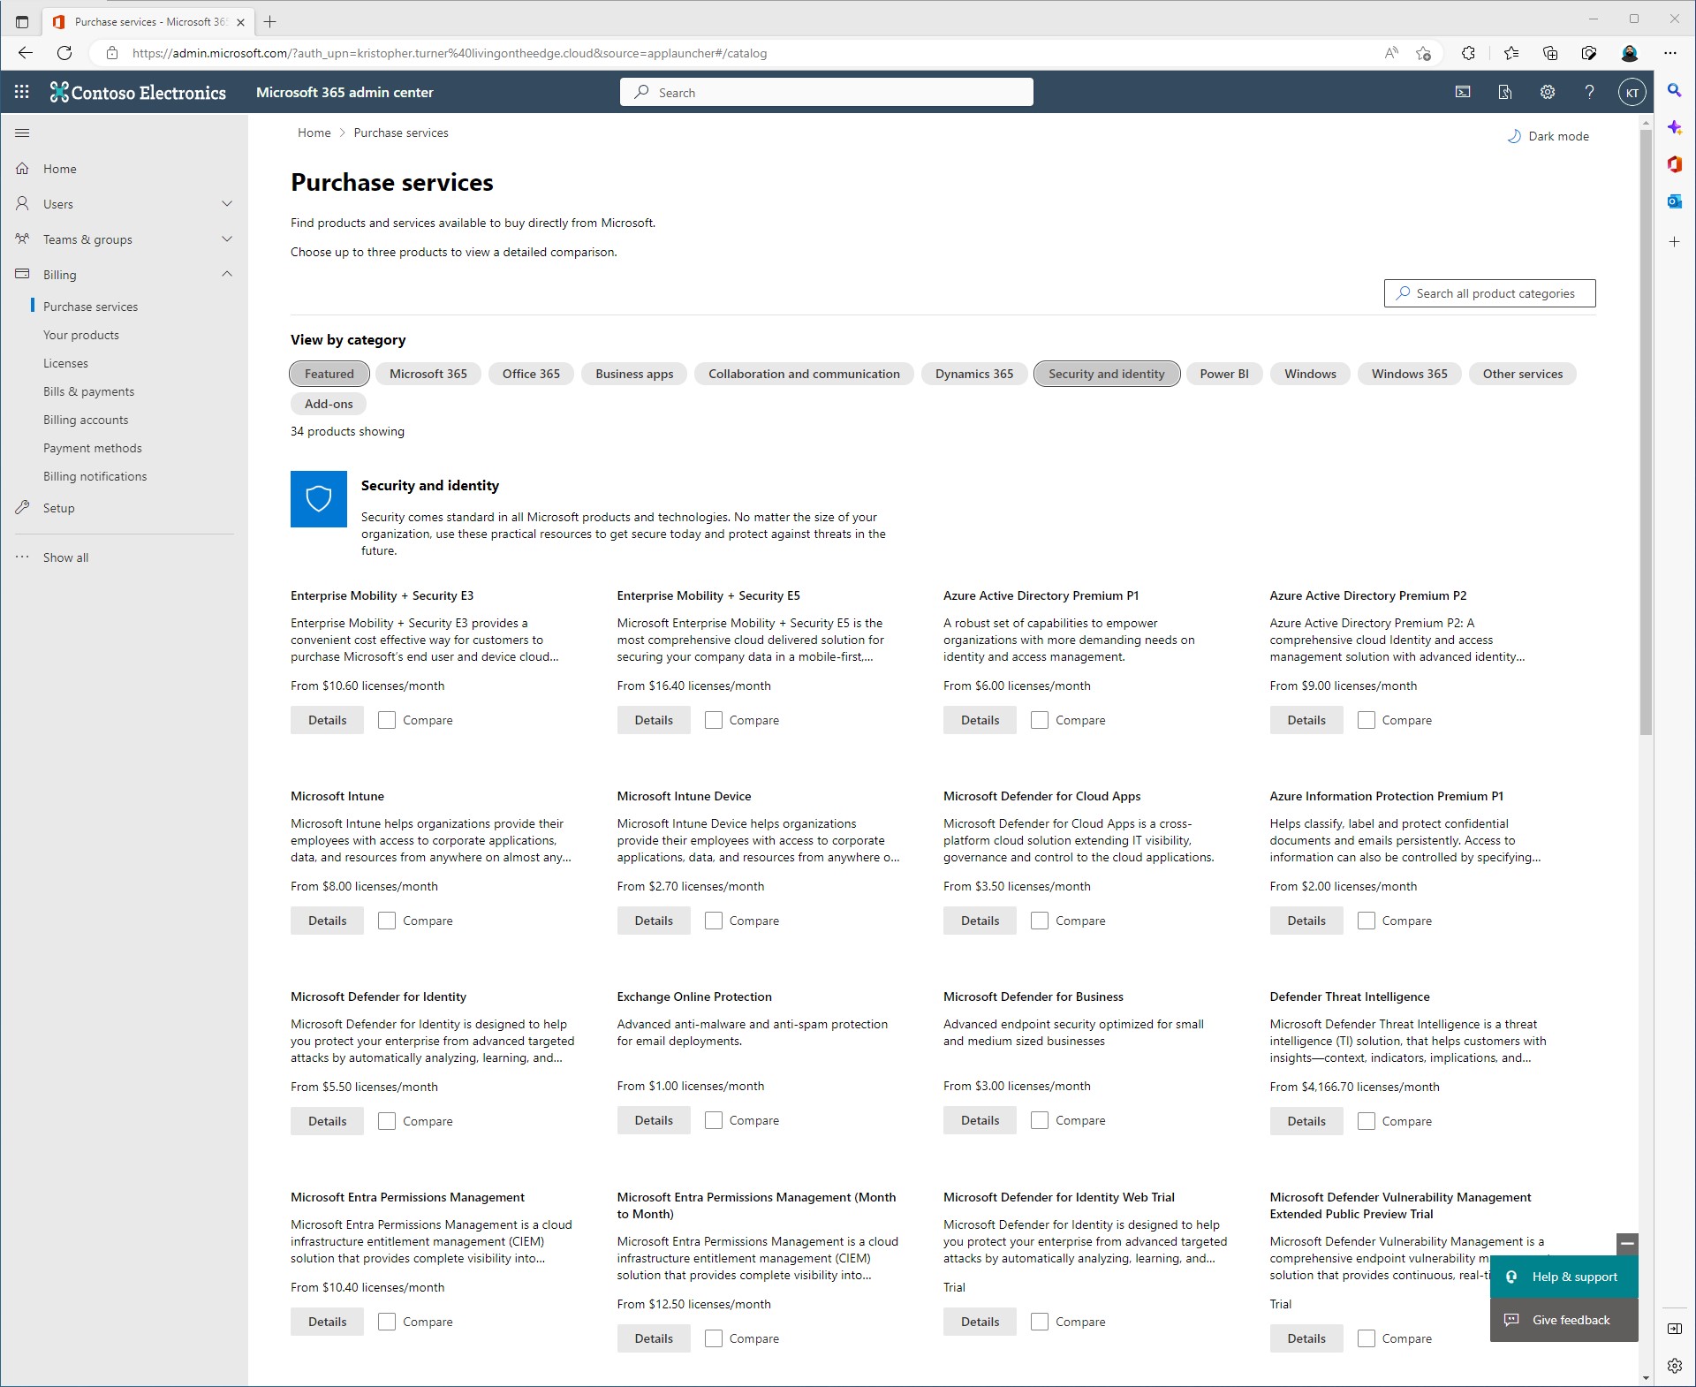Click the KT account avatar
Screen dimensions: 1696x1387
[x=1632, y=92]
